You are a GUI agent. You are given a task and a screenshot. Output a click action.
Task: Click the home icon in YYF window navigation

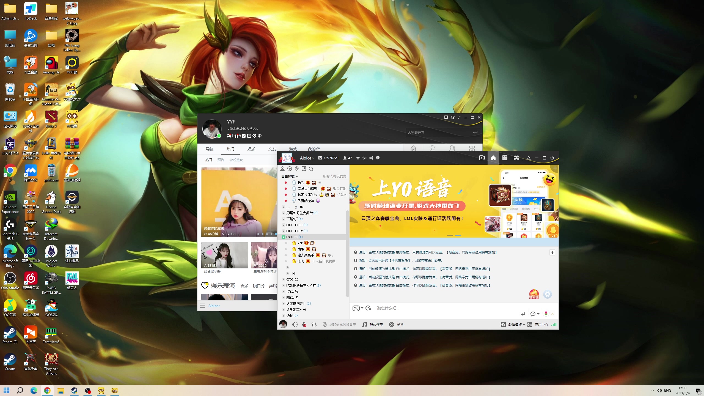click(x=413, y=148)
